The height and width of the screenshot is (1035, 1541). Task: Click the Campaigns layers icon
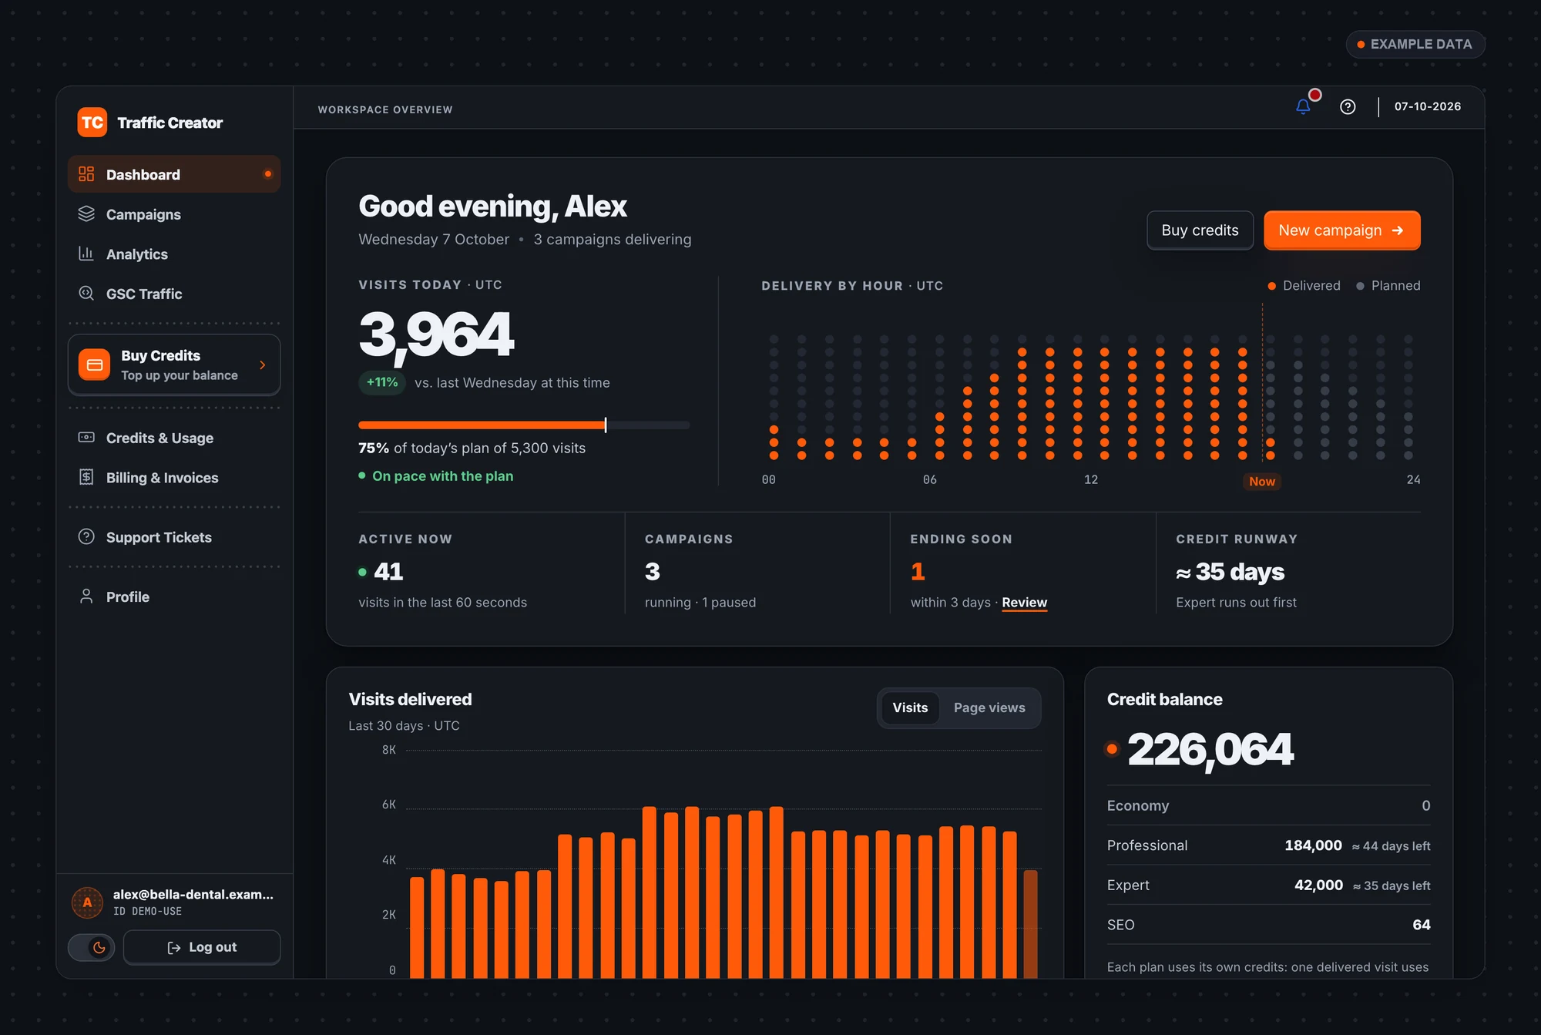86,213
